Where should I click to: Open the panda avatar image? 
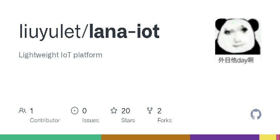click(x=238, y=41)
